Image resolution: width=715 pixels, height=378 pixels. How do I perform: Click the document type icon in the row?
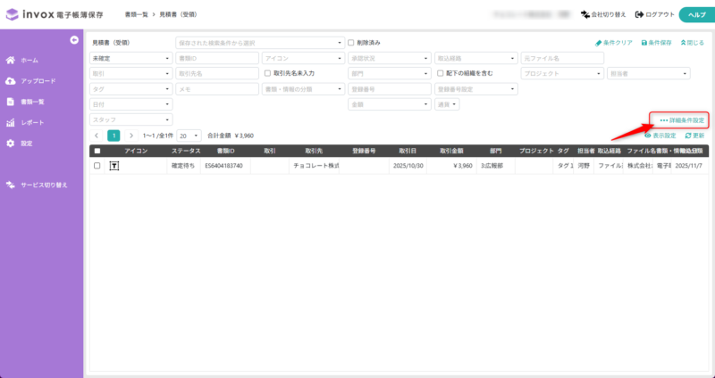pos(114,166)
